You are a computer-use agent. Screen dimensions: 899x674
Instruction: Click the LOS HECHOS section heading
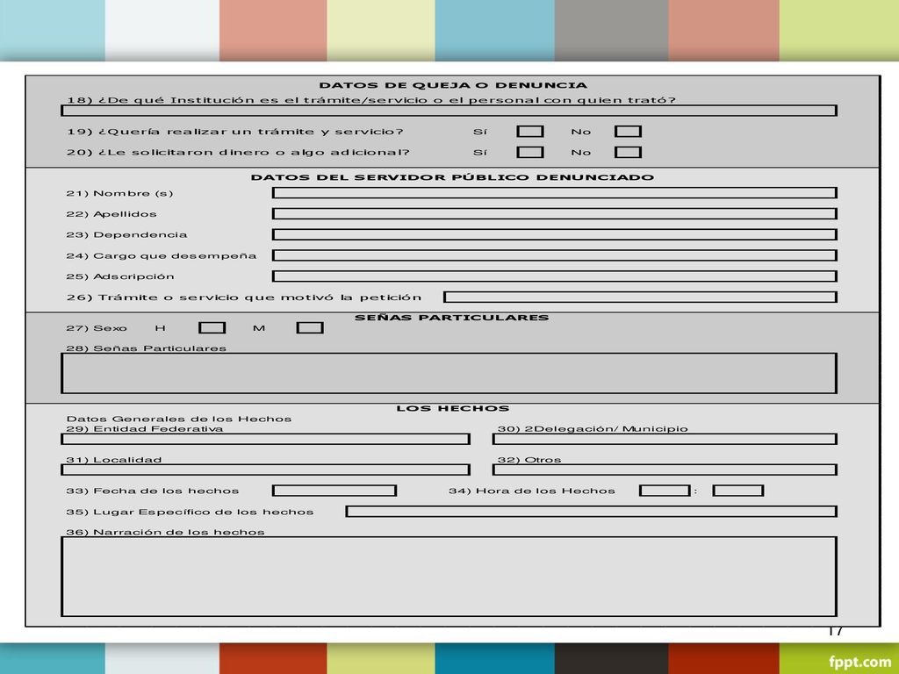(x=453, y=409)
